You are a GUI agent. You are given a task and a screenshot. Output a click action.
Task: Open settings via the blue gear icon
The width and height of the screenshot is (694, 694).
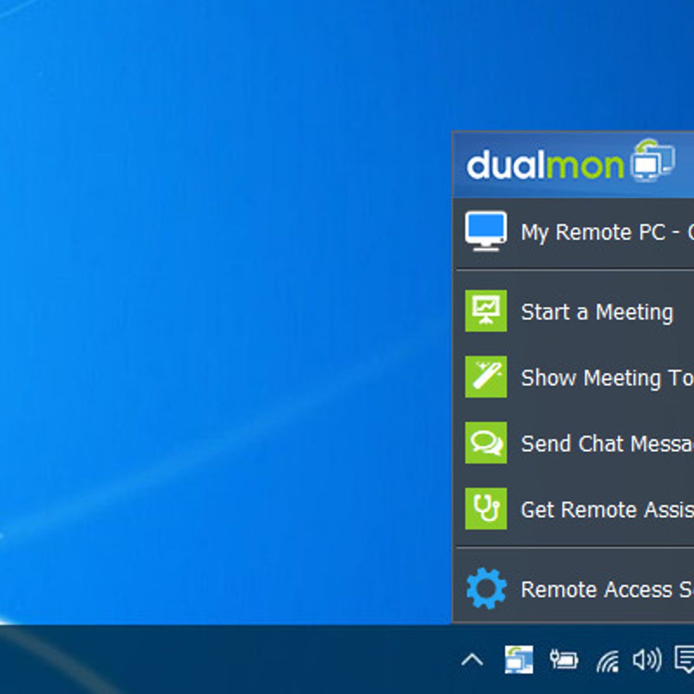[486, 589]
